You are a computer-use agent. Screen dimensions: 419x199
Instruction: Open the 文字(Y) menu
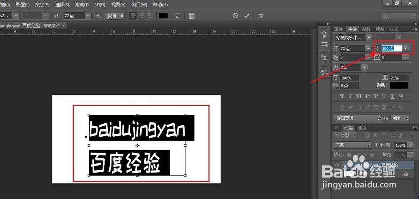pos(42,5)
